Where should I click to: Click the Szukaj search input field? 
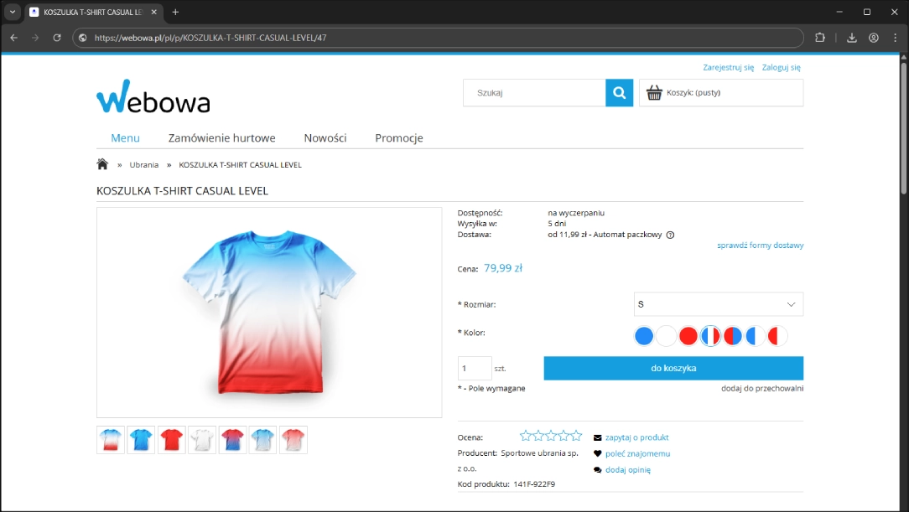534,93
